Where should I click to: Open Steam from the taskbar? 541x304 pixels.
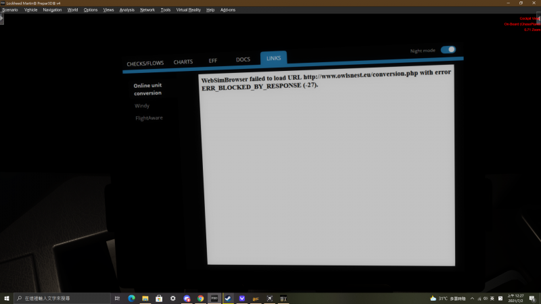228,298
